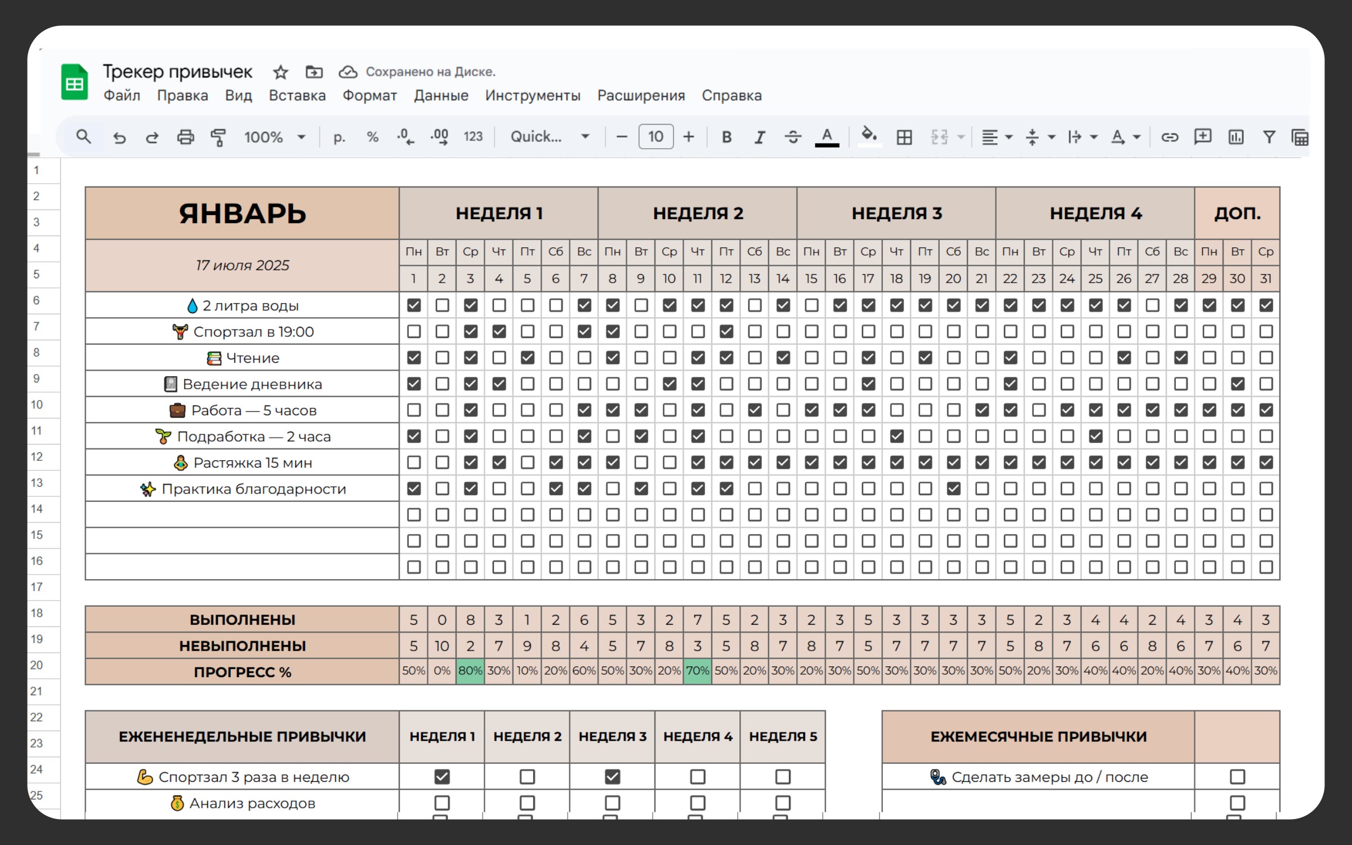
Task: Decrease decimal places
Action: pyautogui.click(x=405, y=137)
